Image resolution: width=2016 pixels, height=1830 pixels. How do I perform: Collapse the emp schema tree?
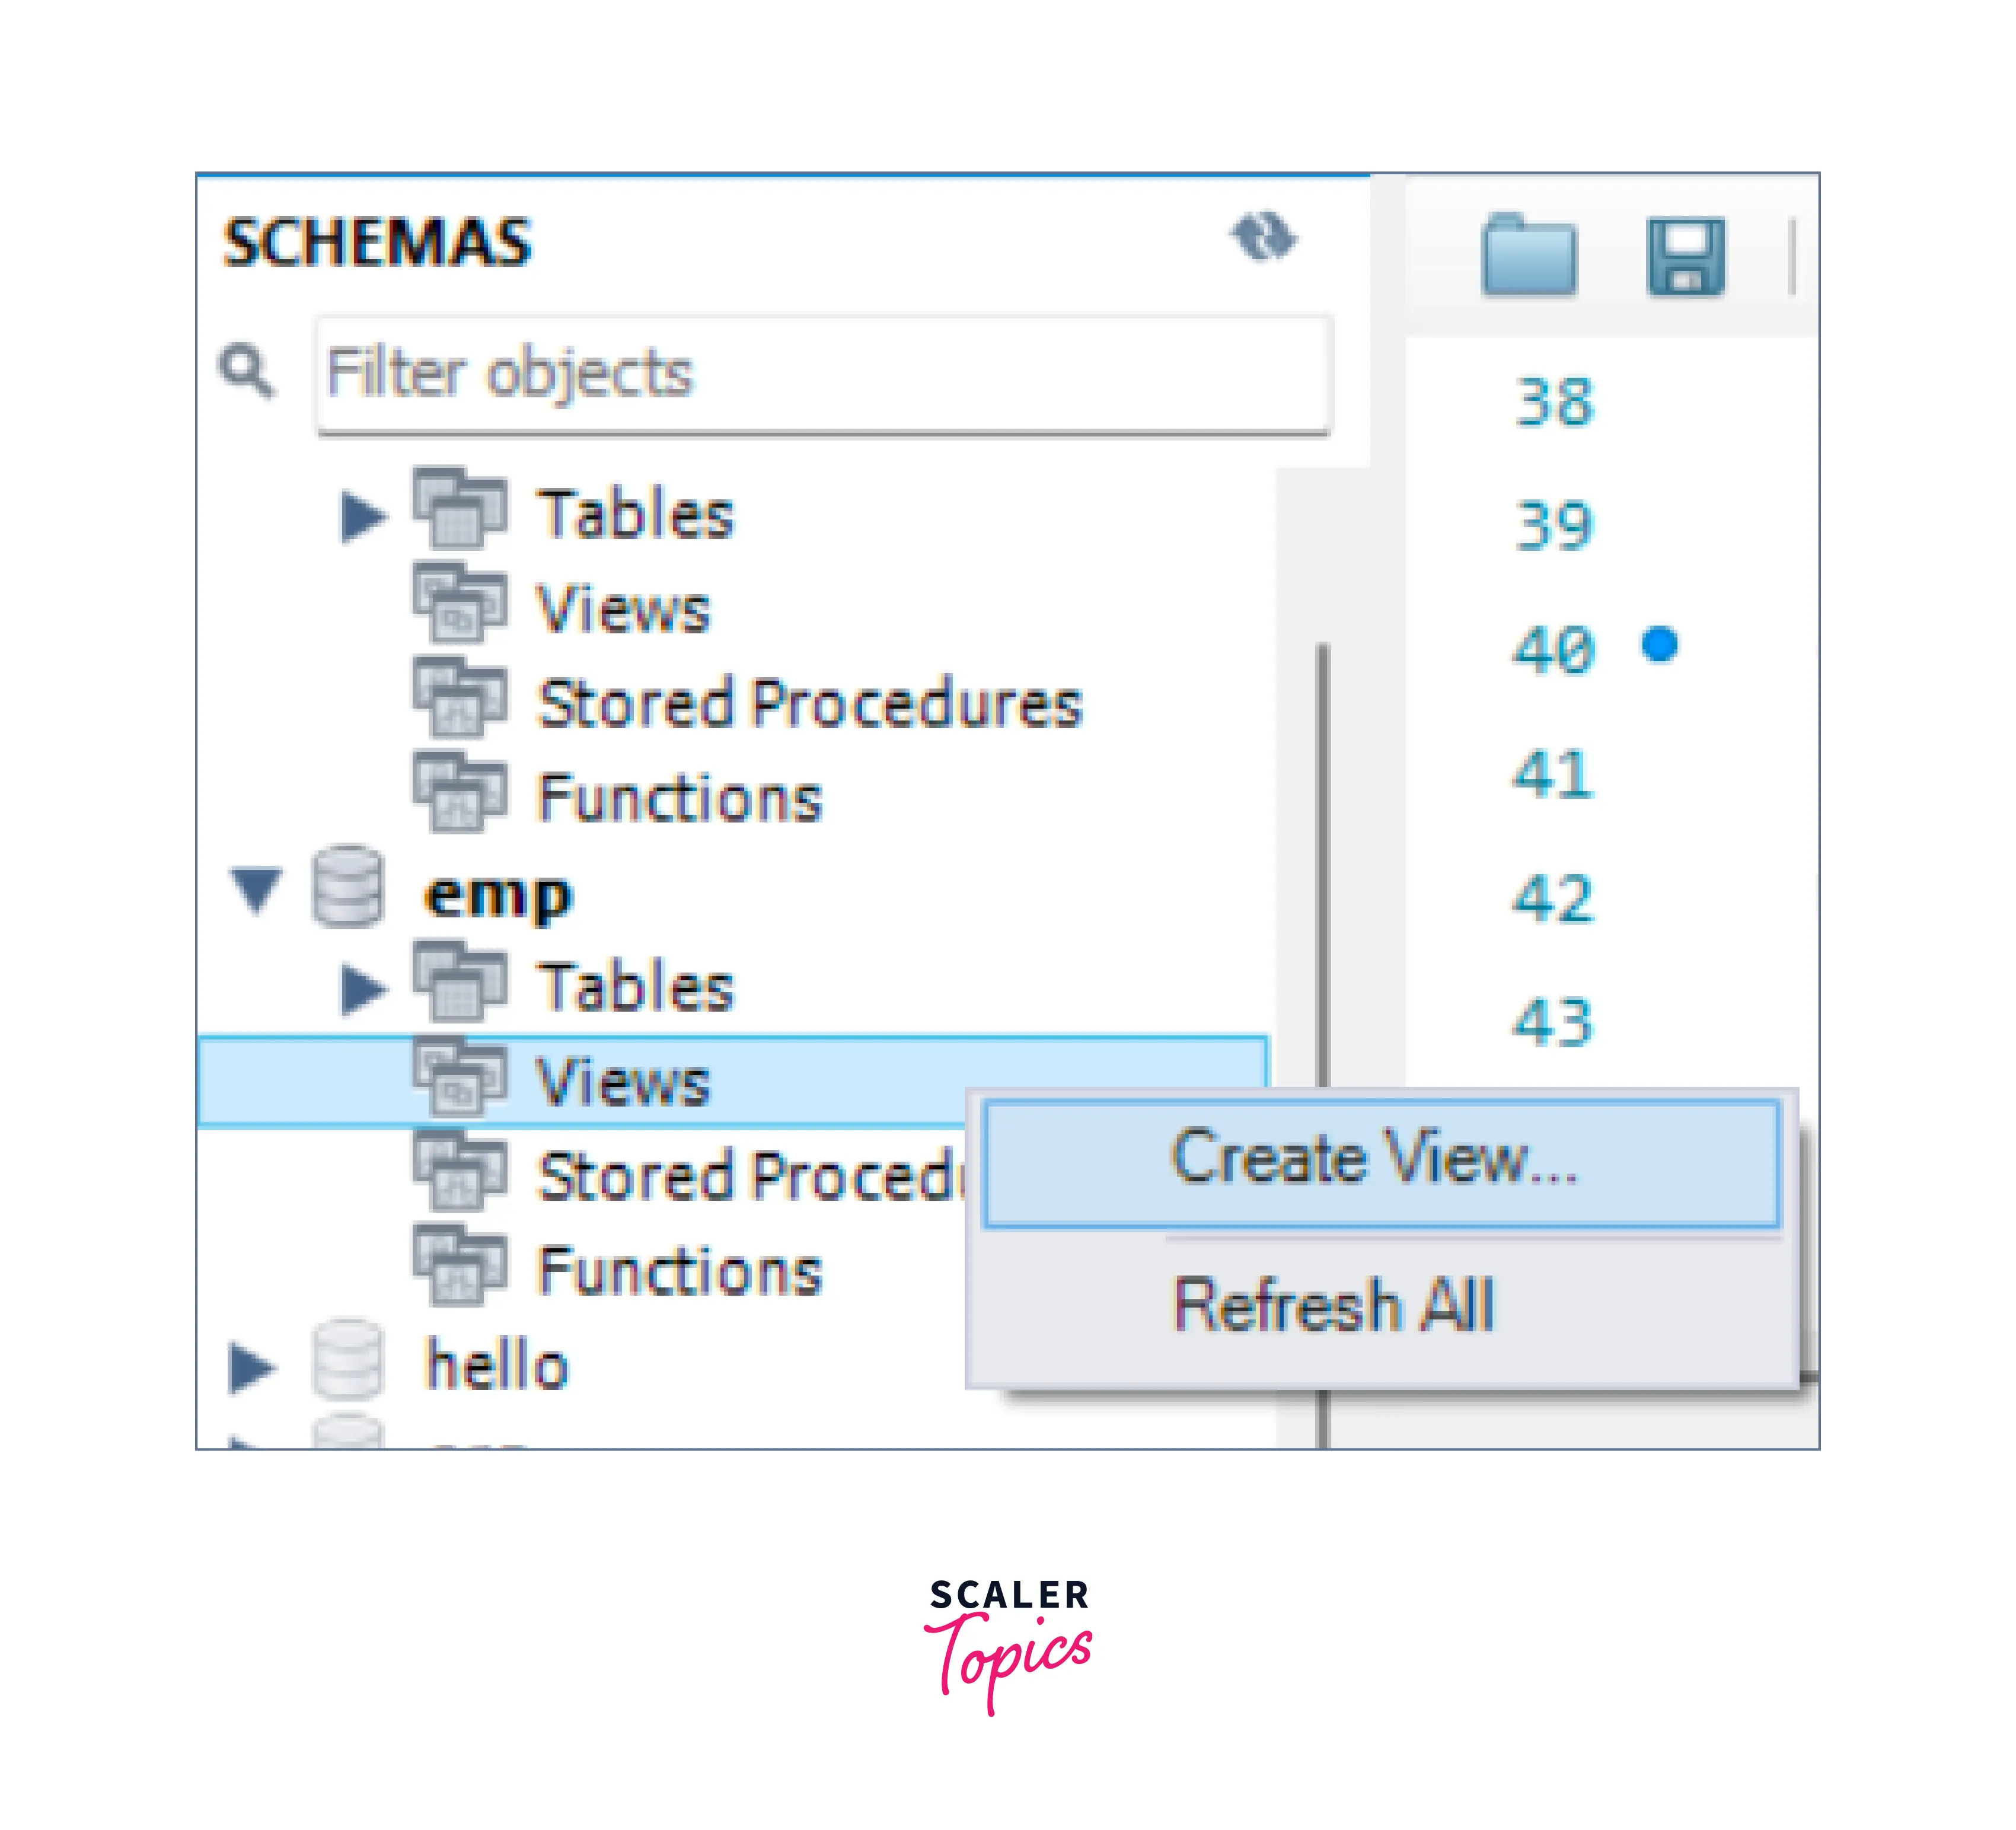(x=256, y=889)
